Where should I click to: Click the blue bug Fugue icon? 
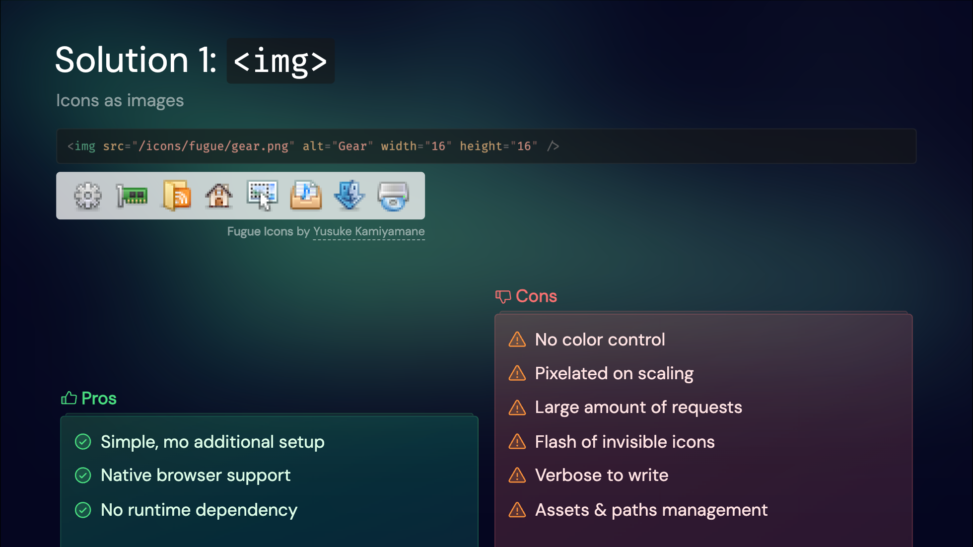point(349,195)
